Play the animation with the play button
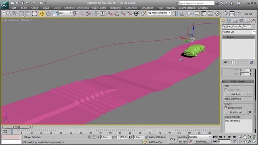Screen dimensions: 258x145 coord(225,137)
